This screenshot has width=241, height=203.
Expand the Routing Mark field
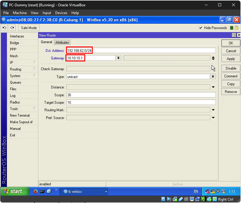coord(213,110)
